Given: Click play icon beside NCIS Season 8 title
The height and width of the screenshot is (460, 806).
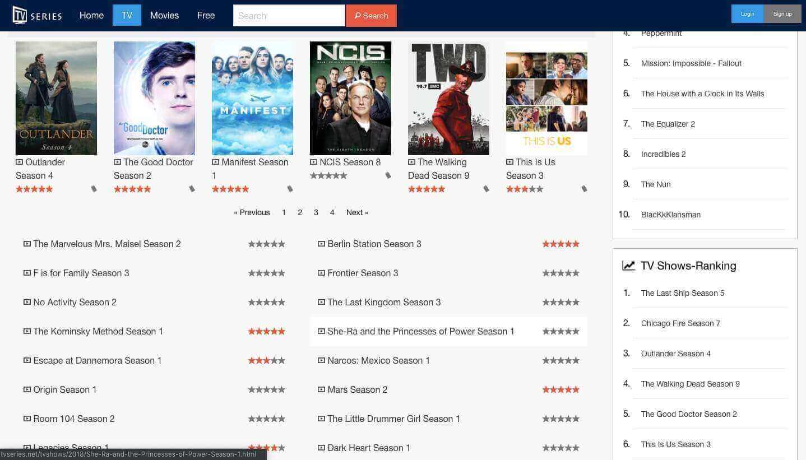Looking at the screenshot, I should coord(314,162).
